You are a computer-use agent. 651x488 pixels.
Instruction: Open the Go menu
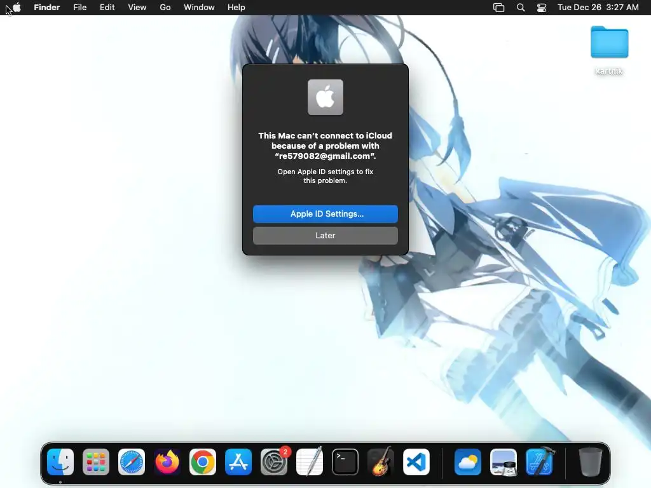(165, 8)
